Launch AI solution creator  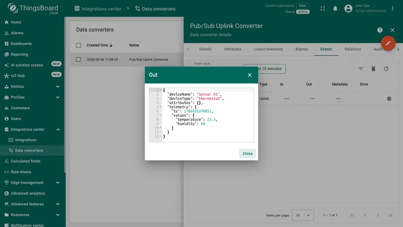pos(27,65)
